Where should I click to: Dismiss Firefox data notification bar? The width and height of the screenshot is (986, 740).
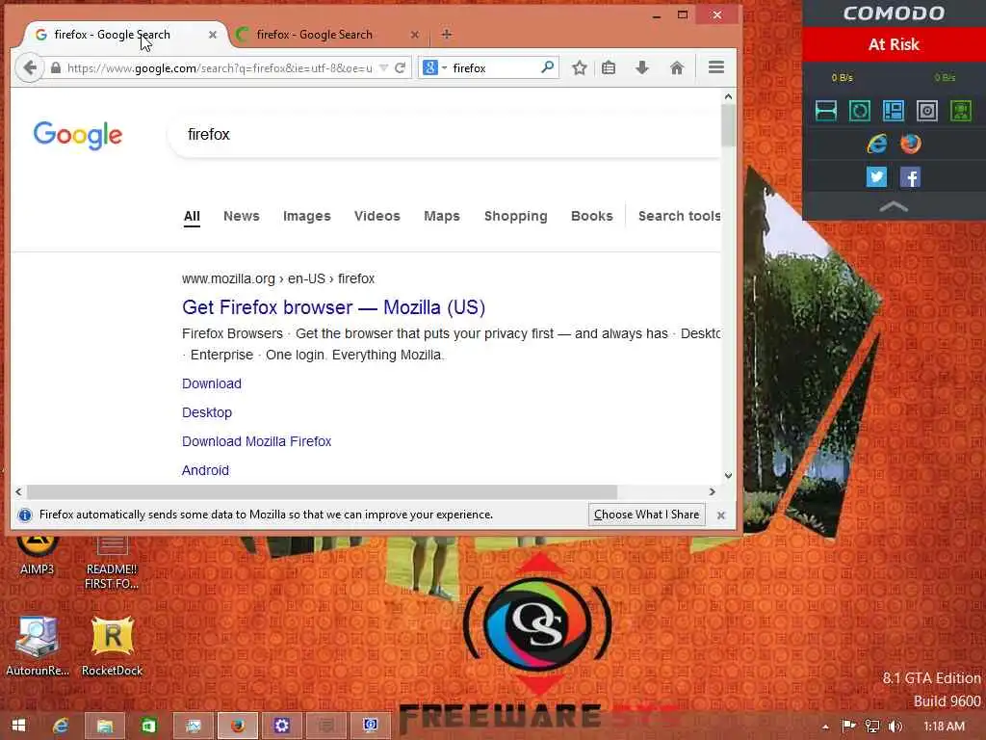[721, 515]
